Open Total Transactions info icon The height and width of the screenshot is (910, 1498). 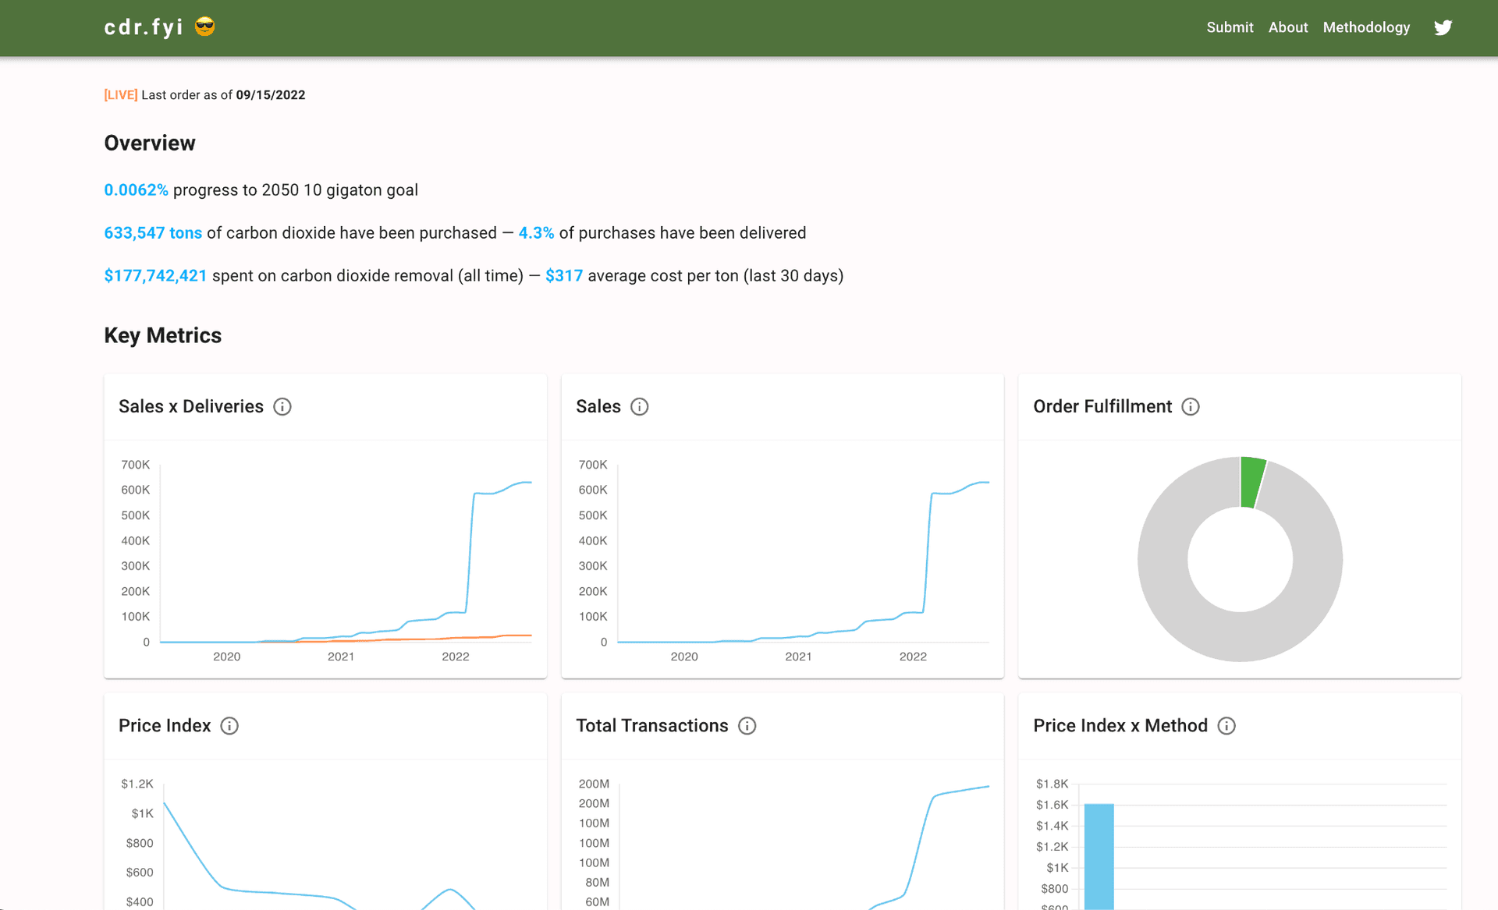747,726
